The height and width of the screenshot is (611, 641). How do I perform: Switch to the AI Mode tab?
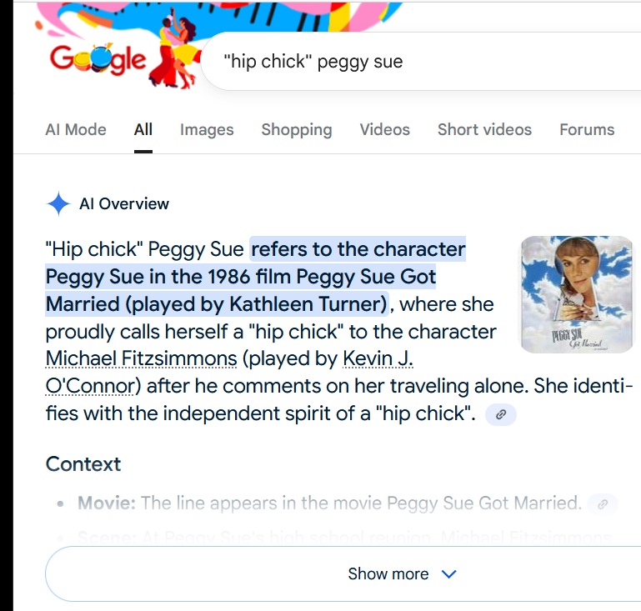click(75, 130)
